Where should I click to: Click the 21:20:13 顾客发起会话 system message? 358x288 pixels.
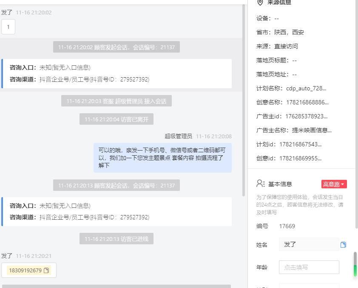tap(116, 185)
